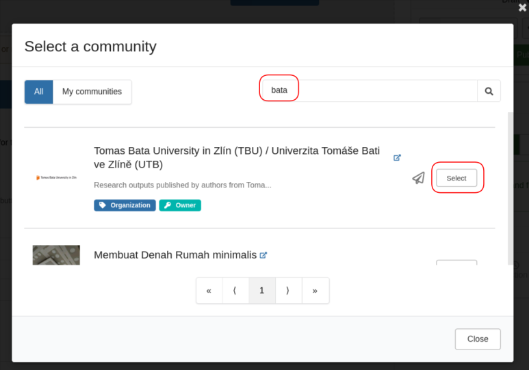529x370 pixels.
Task: Go to previous results page
Action: coord(235,291)
